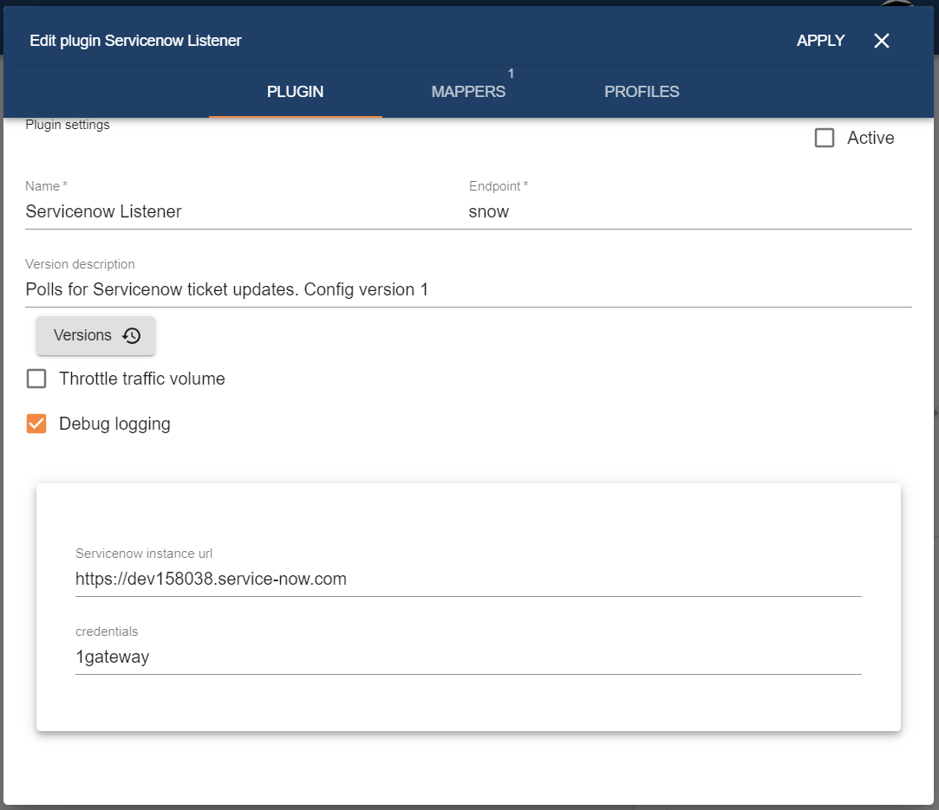Edit the Servicenow instance url field
Screen dimensions: 939x810
[x=468, y=579]
